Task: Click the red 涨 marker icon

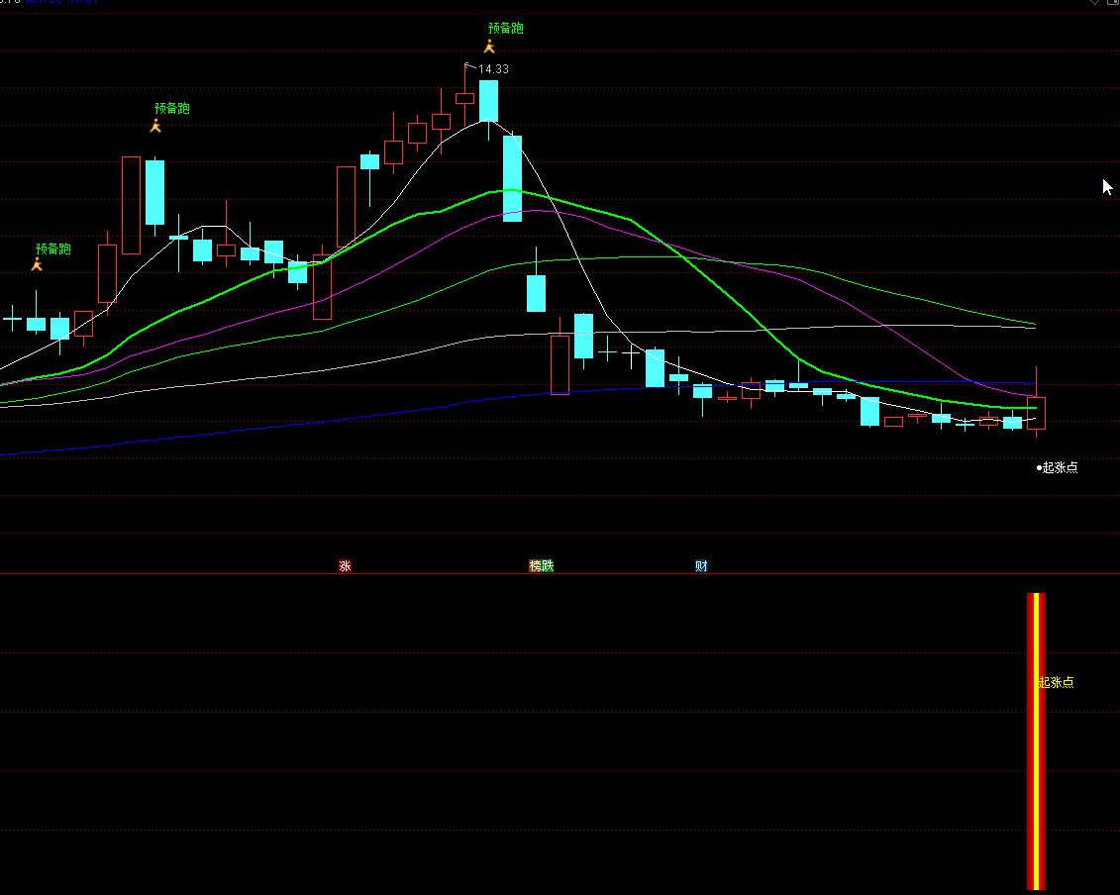Action: [345, 566]
